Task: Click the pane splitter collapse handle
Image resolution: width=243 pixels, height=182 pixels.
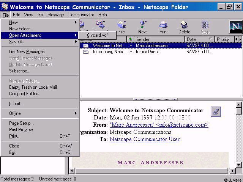Action: coord(155,99)
